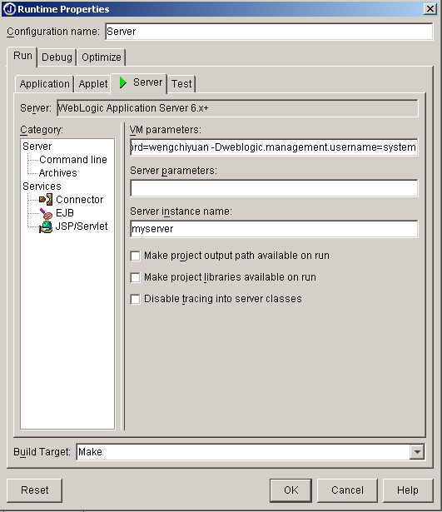Viewport: 442px width, 512px height.
Task: Select JSP/Servlet in Category tree
Action: [x=82, y=226]
